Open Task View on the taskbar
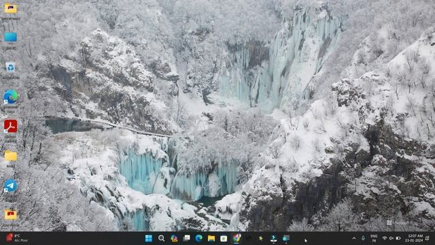The width and height of the screenshot is (435, 245). [x=186, y=238]
